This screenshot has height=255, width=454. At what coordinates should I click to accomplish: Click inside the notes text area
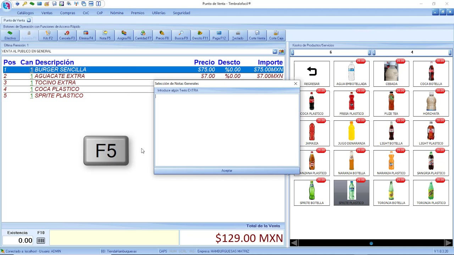pyautogui.click(x=227, y=130)
